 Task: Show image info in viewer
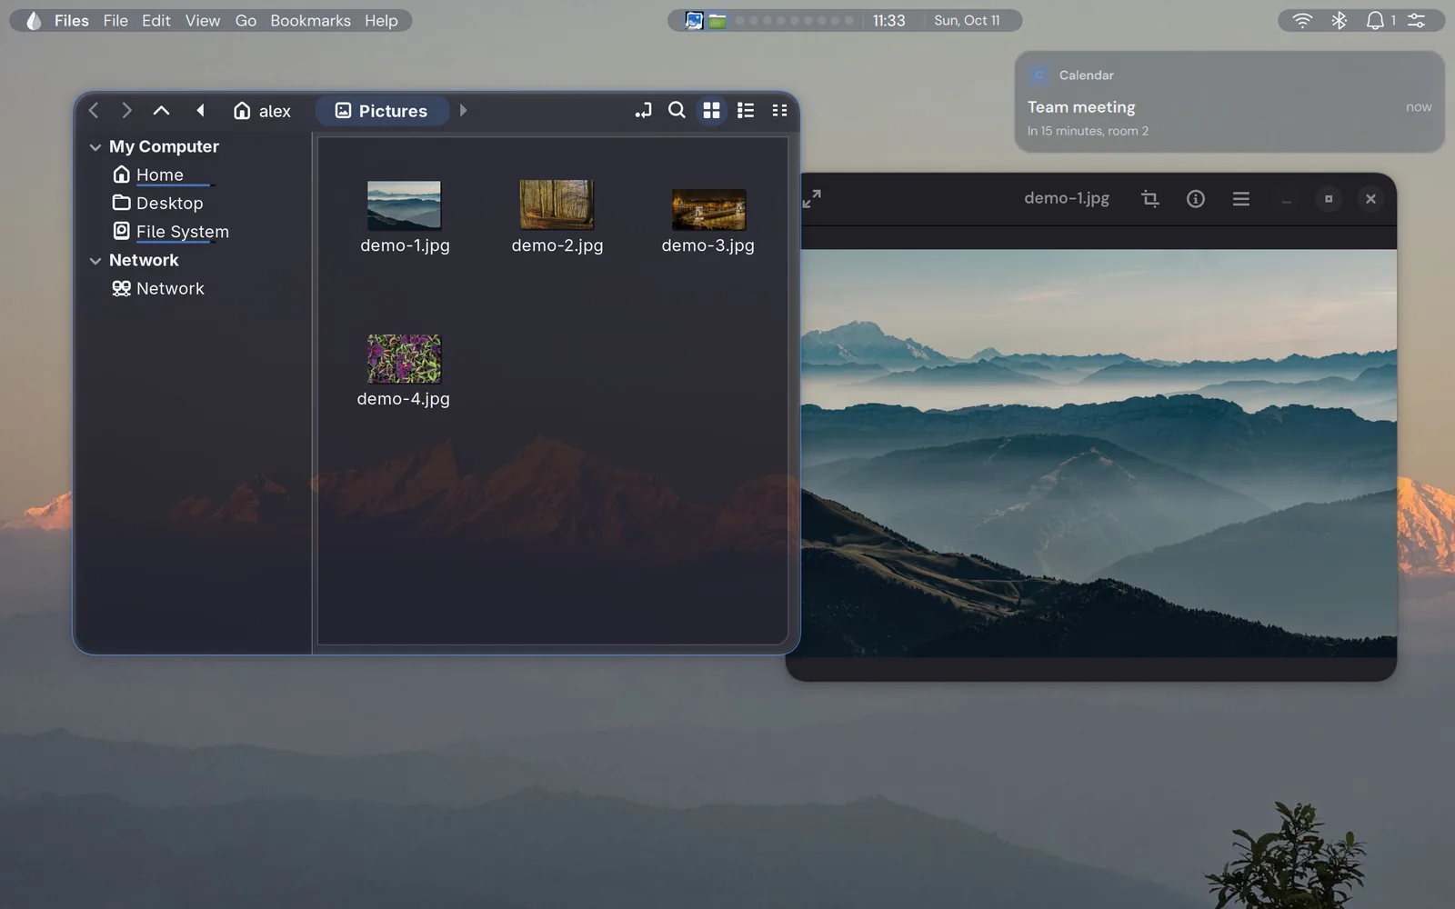[1196, 198]
